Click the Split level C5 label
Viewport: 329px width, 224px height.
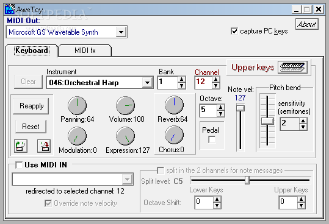(178, 181)
